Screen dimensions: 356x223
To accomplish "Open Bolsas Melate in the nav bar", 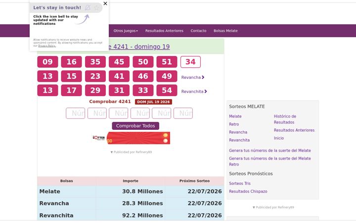I will 225,31.
